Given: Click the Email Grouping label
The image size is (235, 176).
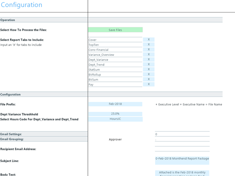Looking at the screenshot, I should (x=12, y=139).
